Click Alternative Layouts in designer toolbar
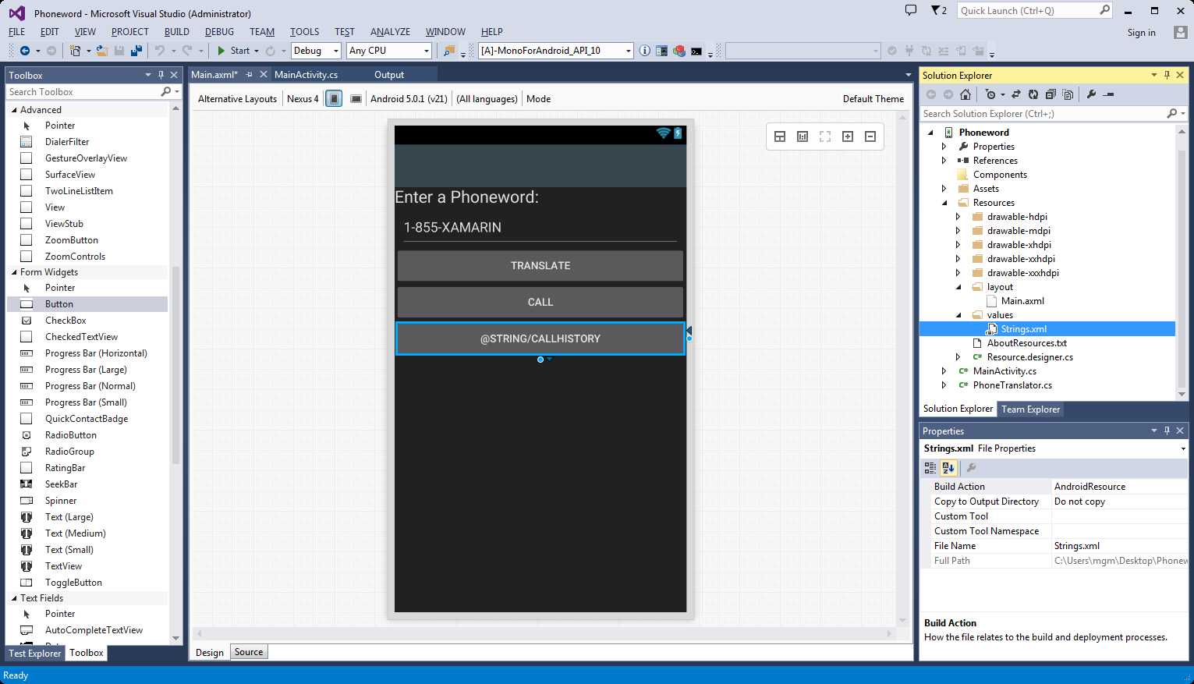The width and height of the screenshot is (1194, 684). coord(237,99)
